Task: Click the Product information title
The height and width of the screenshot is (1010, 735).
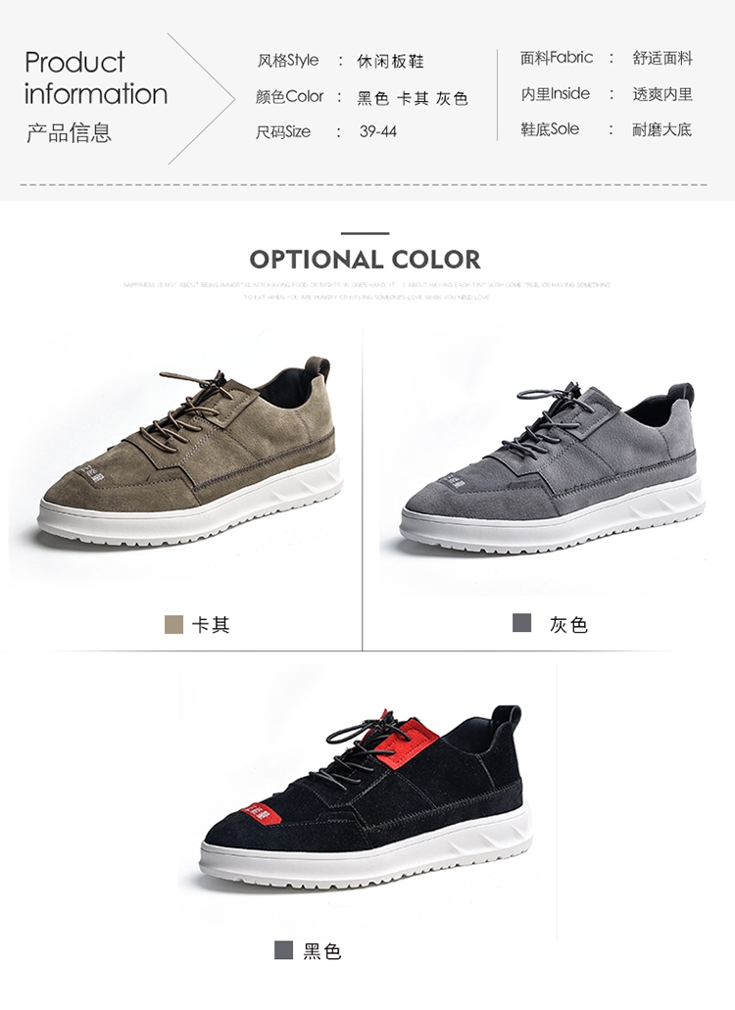Action: click(96, 78)
